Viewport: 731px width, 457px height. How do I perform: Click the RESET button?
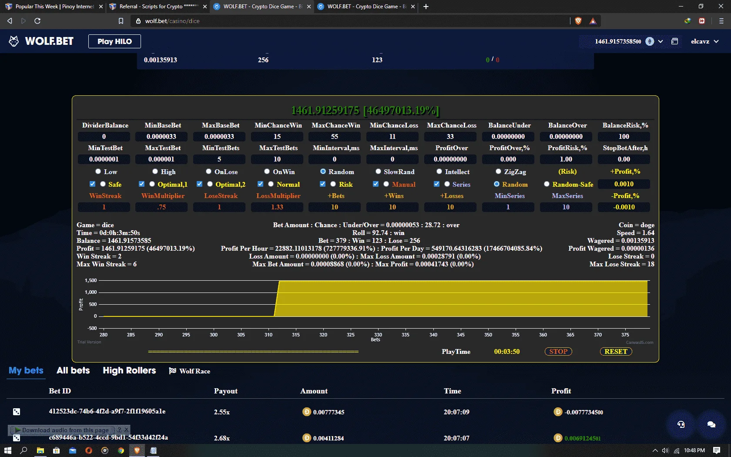tap(616, 351)
